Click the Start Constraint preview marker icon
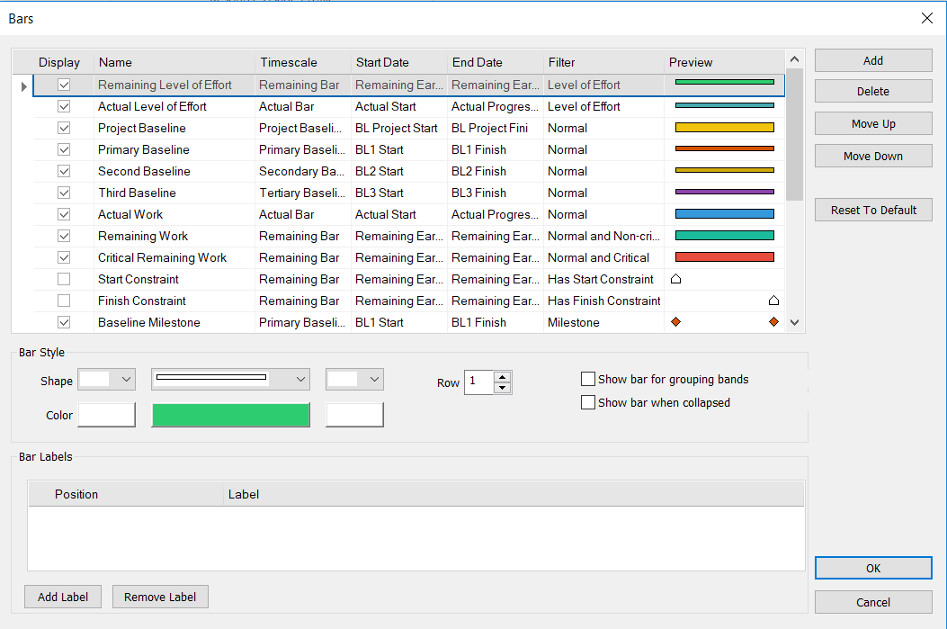This screenshot has width=947, height=629. pyautogui.click(x=676, y=279)
